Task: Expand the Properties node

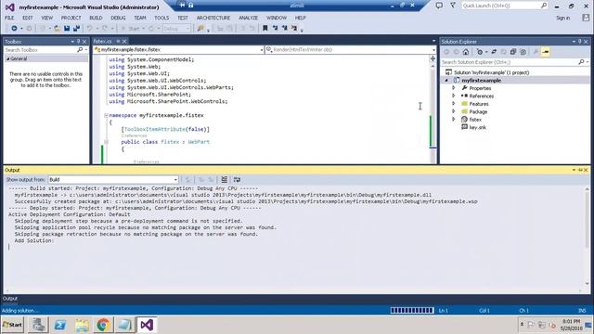Action: (x=454, y=88)
